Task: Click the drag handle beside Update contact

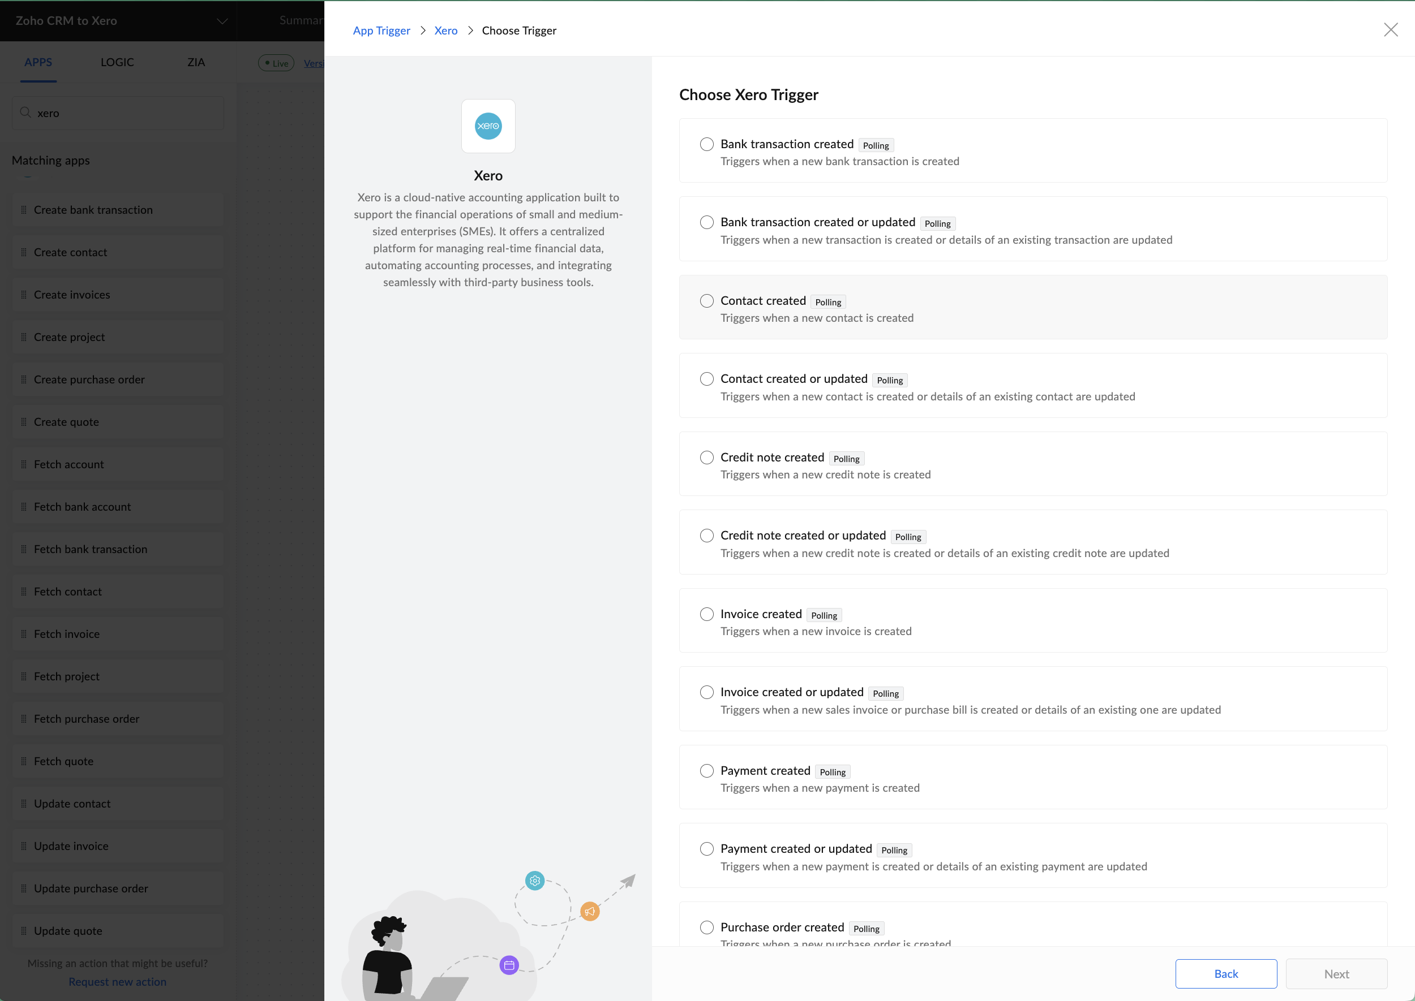Action: [x=23, y=803]
